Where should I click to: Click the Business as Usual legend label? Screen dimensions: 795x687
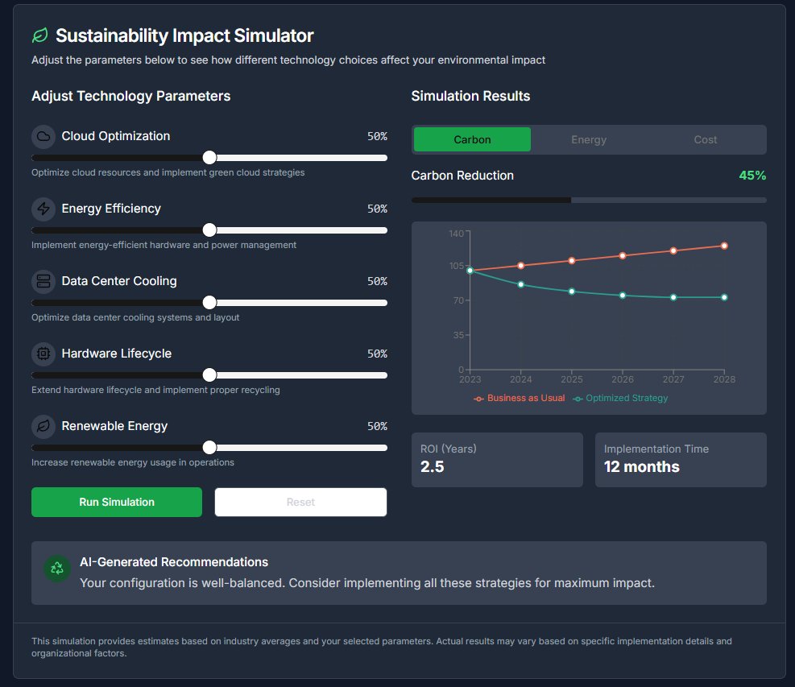point(526,399)
